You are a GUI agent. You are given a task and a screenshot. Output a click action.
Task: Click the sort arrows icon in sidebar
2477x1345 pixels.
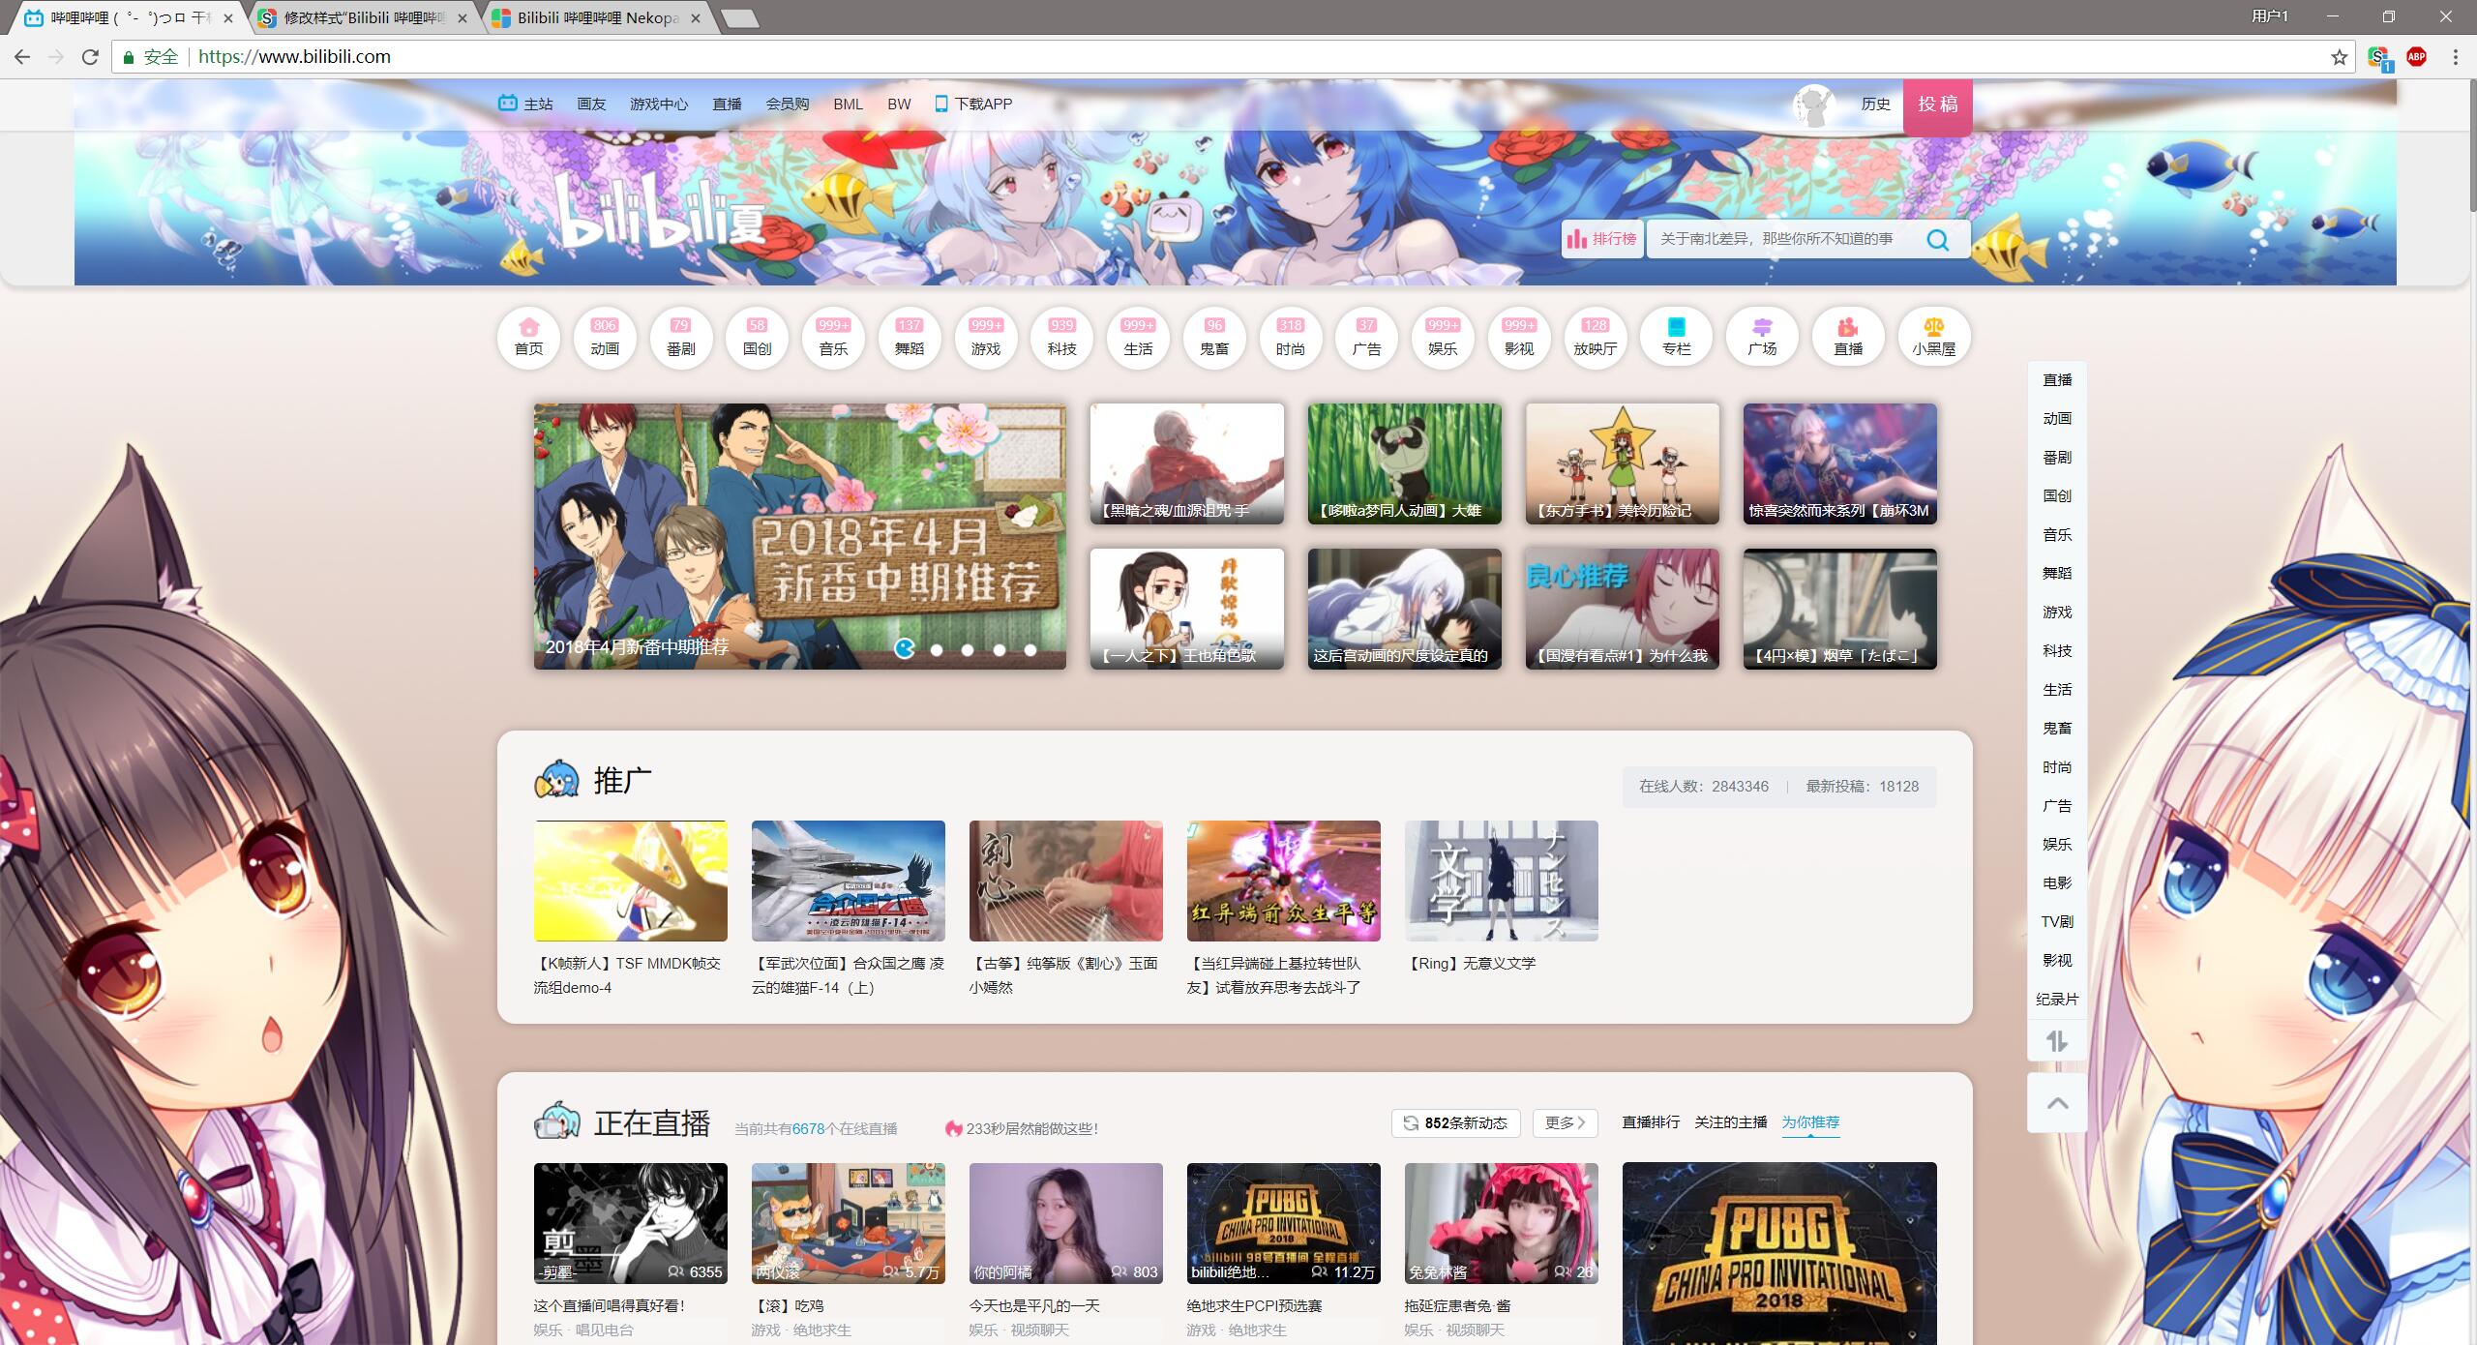click(x=2057, y=1041)
